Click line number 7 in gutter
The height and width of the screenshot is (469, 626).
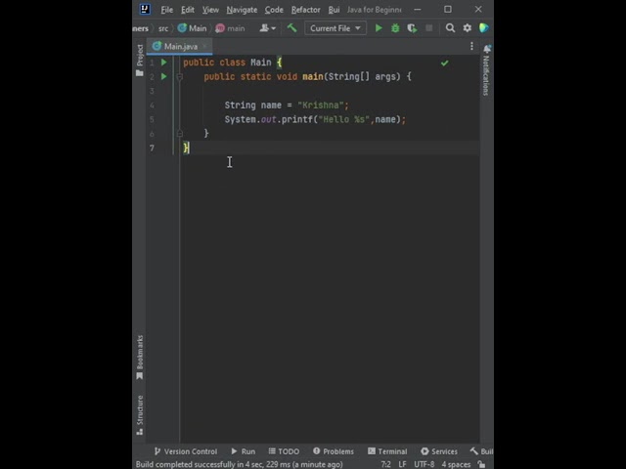153,148
